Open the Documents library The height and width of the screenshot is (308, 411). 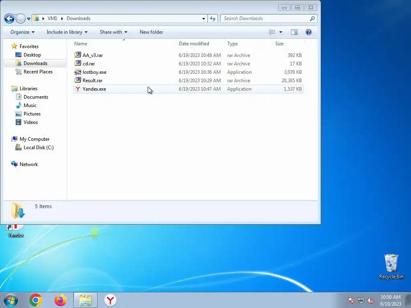(x=36, y=97)
